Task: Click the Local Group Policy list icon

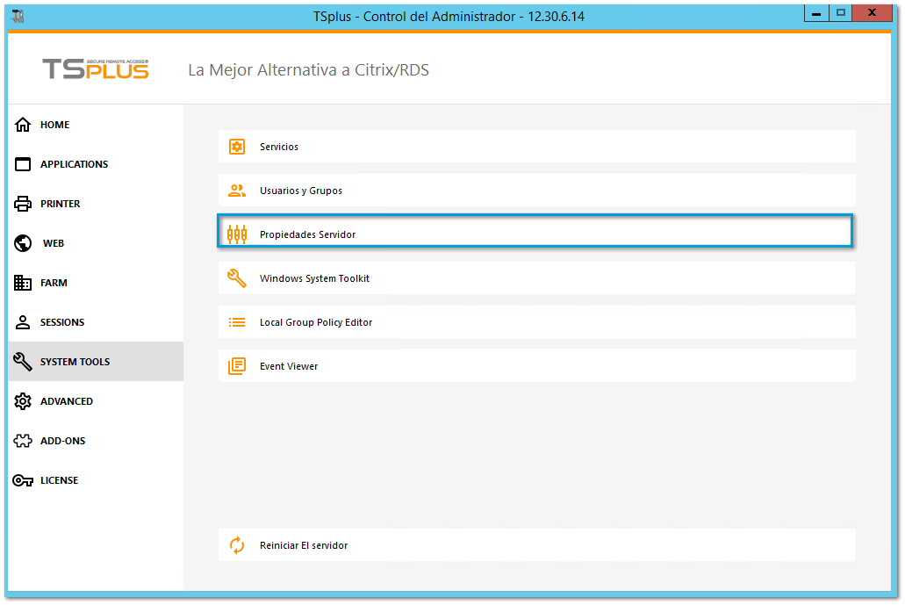Action: tap(237, 322)
